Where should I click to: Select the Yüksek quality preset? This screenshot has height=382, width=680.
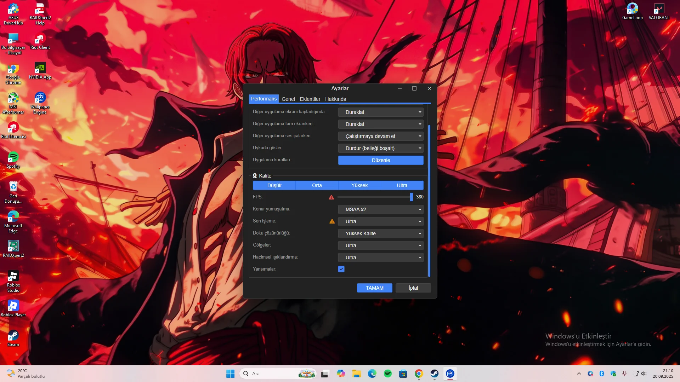click(x=359, y=185)
